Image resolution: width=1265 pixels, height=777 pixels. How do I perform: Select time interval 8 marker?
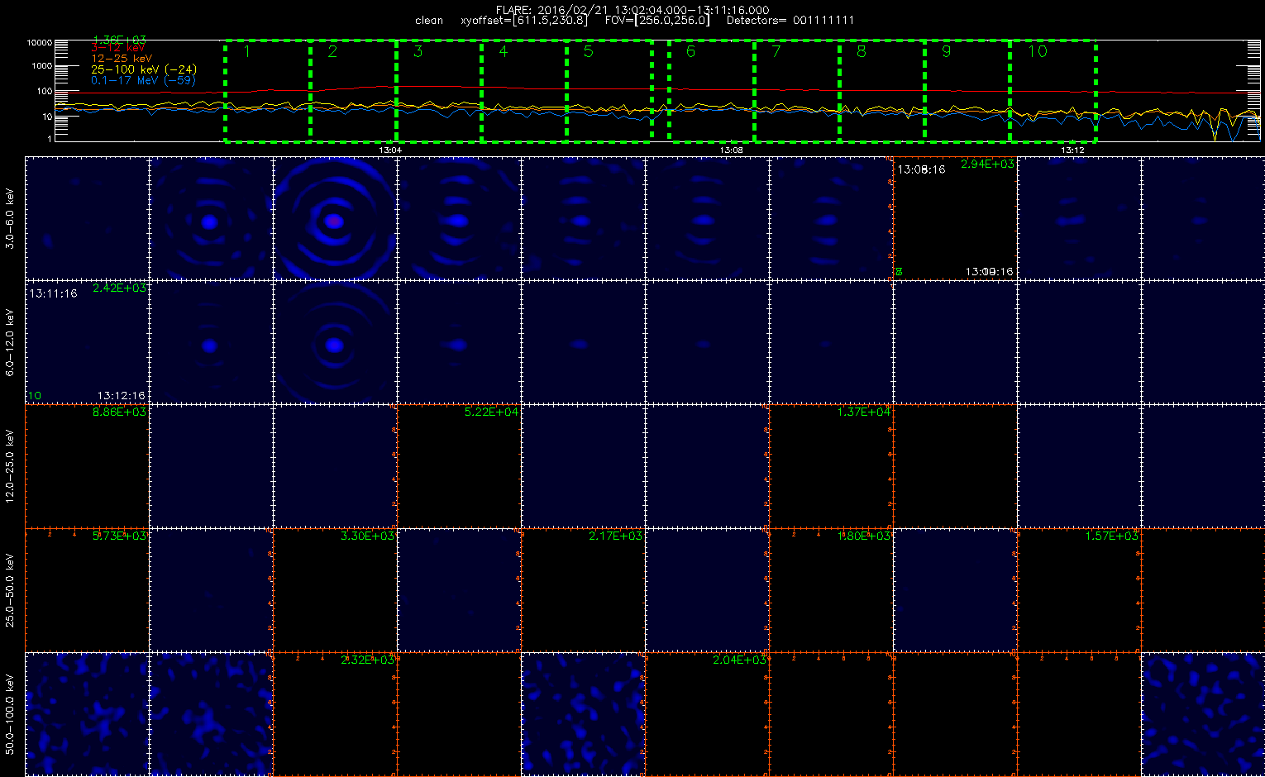[862, 52]
